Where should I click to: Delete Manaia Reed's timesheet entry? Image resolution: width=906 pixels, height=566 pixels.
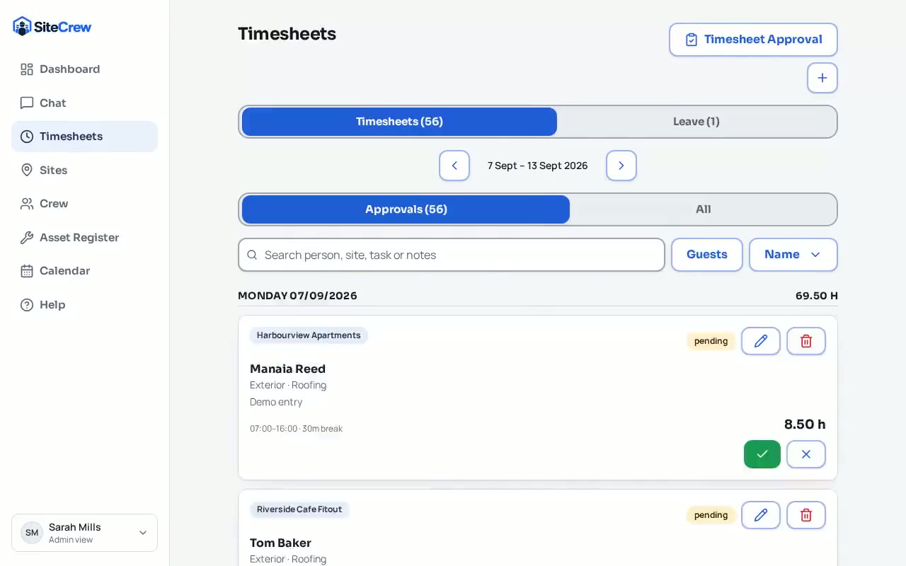coord(806,341)
